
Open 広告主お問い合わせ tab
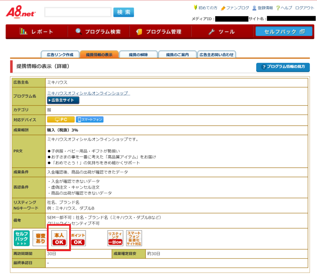(216, 54)
